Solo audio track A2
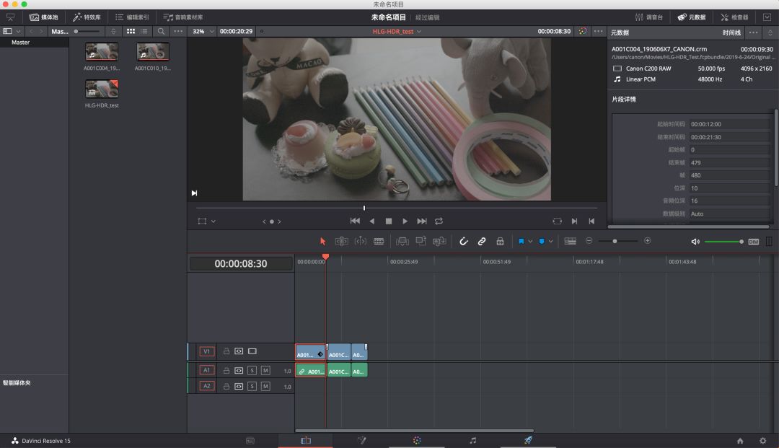This screenshot has width=779, height=448. (x=252, y=386)
